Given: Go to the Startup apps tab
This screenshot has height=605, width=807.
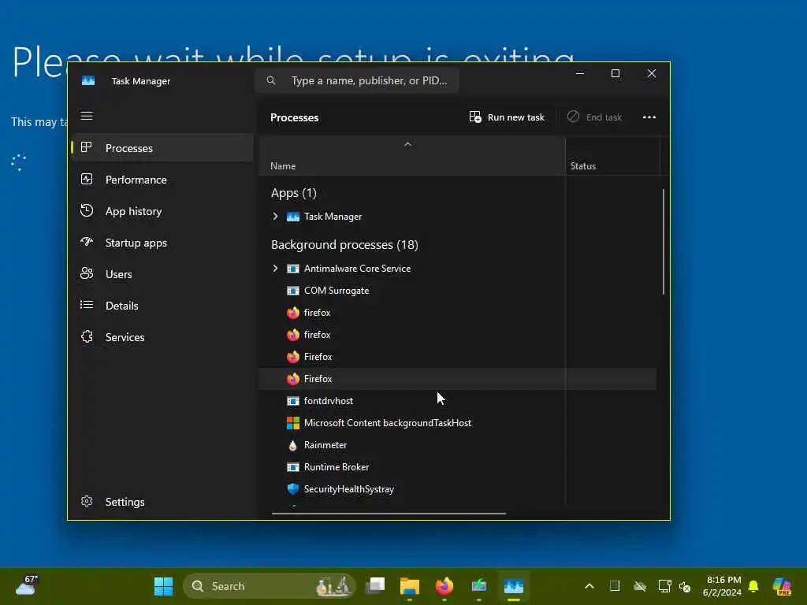Looking at the screenshot, I should click(x=162, y=243).
